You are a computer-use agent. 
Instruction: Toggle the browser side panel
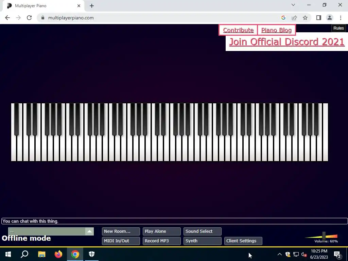[x=319, y=18]
